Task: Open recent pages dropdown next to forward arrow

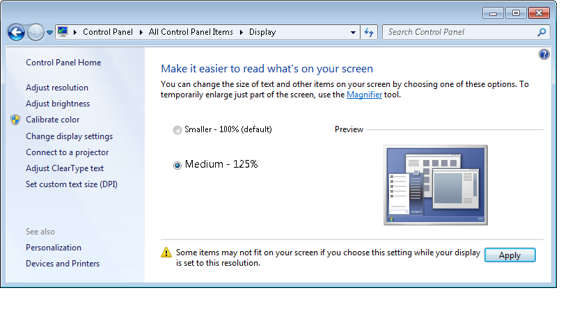Action: point(50,32)
